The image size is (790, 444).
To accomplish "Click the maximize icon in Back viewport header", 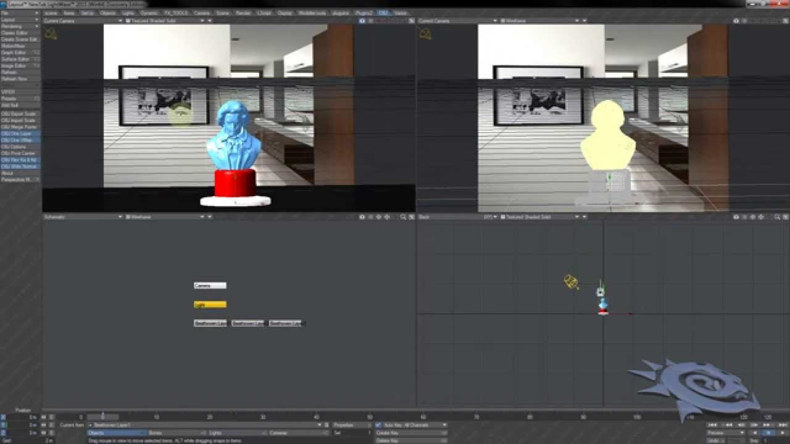I will click(786, 217).
